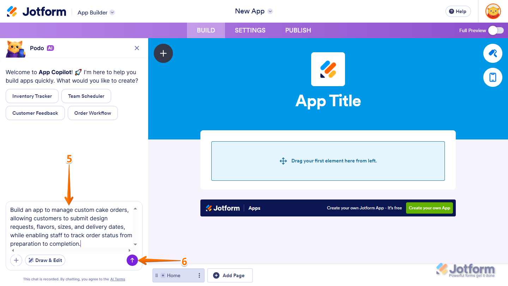Open the Home page three-dot menu
The width and height of the screenshot is (508, 286).
(x=199, y=275)
